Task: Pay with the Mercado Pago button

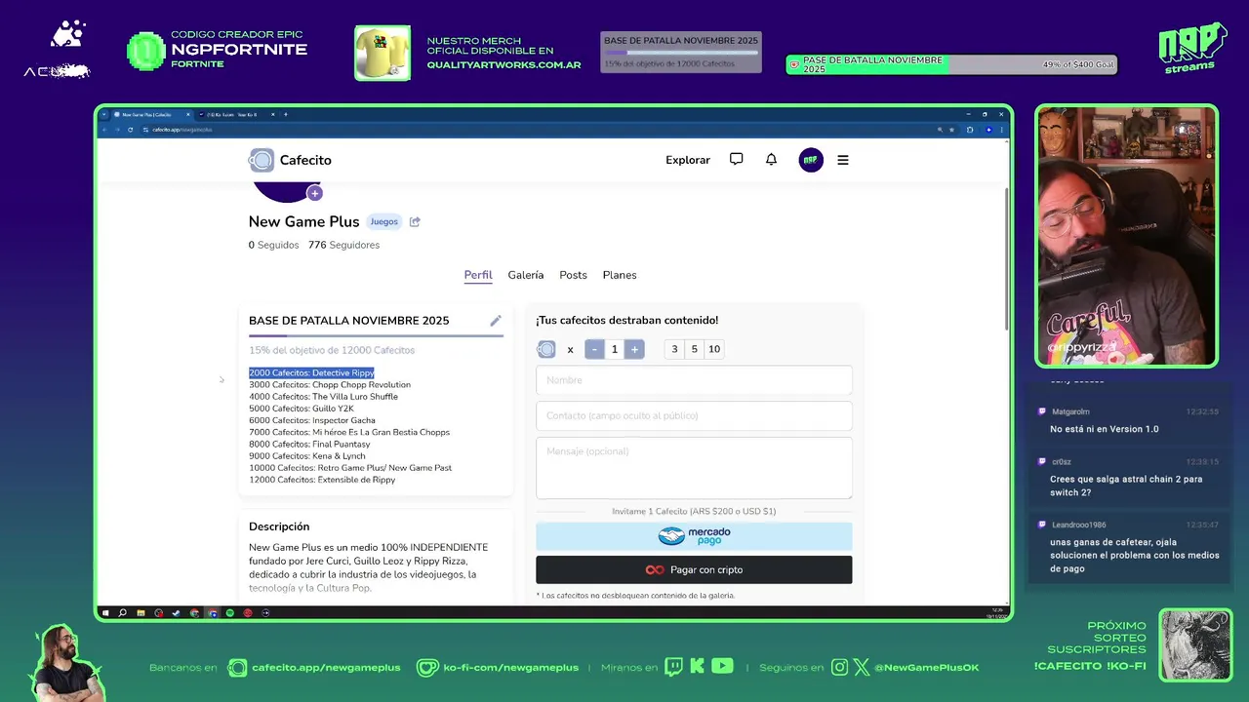Action: point(694,535)
